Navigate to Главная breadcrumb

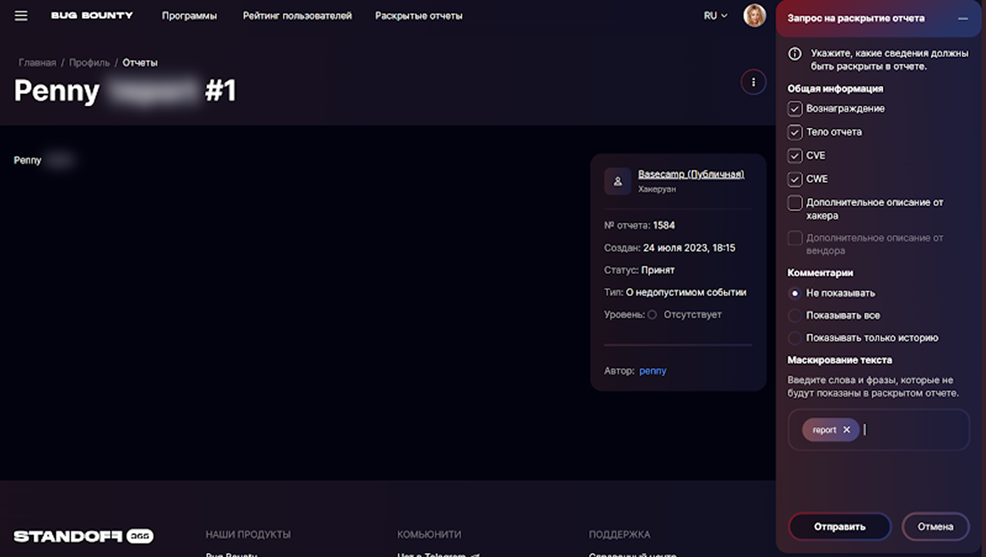click(37, 63)
